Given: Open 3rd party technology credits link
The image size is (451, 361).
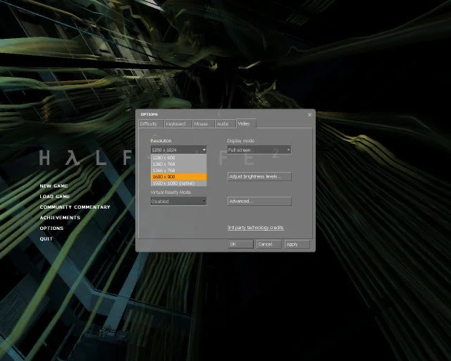Looking at the screenshot, I should (x=255, y=228).
